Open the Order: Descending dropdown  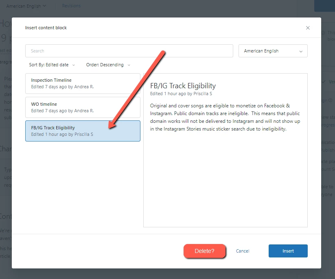(108, 65)
